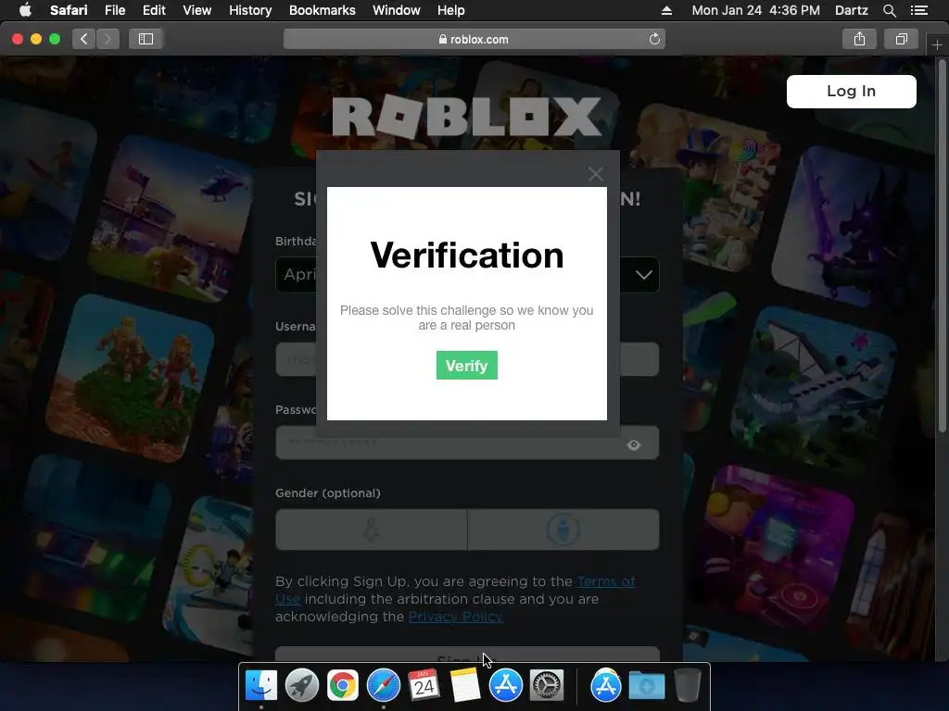Screen dimensions: 949x711
Task: Open the Downloads folder in the Dock
Action: point(646,686)
